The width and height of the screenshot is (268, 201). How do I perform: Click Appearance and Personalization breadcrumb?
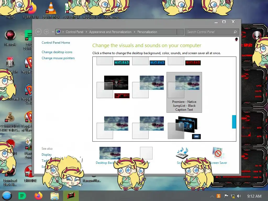110,32
